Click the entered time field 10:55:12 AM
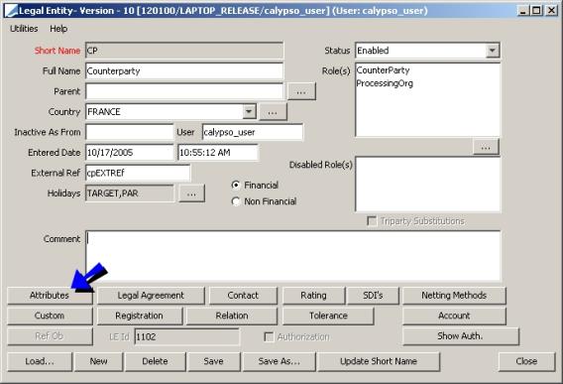This screenshot has width=563, height=384. click(218, 153)
